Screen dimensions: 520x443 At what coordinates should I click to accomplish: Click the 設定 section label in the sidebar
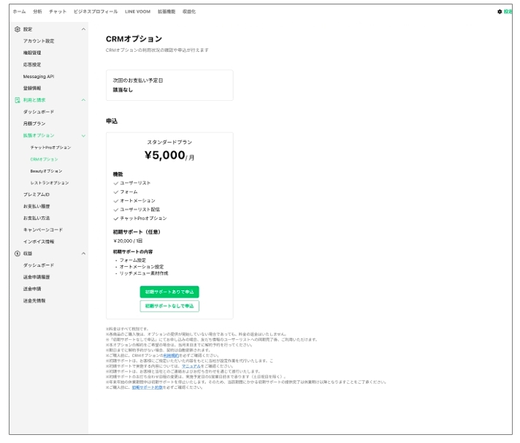pyautogui.click(x=28, y=29)
